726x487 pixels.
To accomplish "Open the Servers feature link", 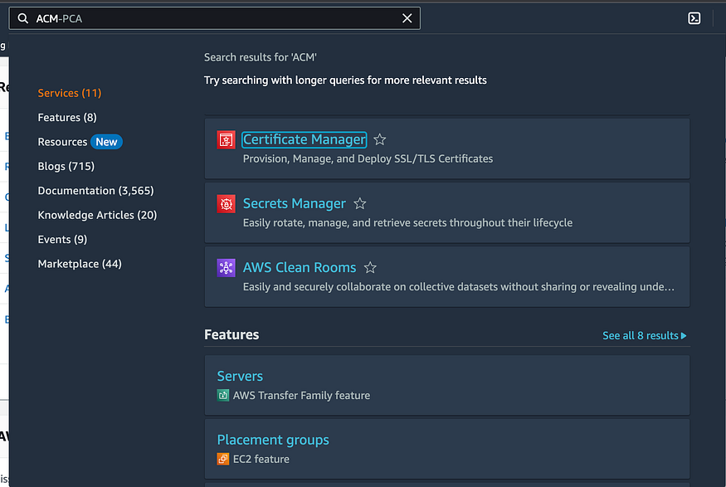I will pyautogui.click(x=240, y=376).
